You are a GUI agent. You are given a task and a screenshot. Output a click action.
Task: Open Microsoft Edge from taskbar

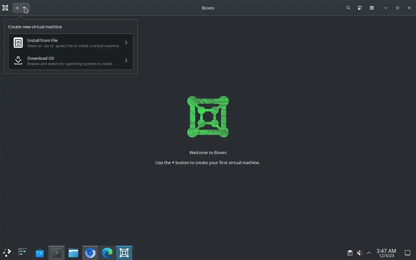click(x=107, y=253)
